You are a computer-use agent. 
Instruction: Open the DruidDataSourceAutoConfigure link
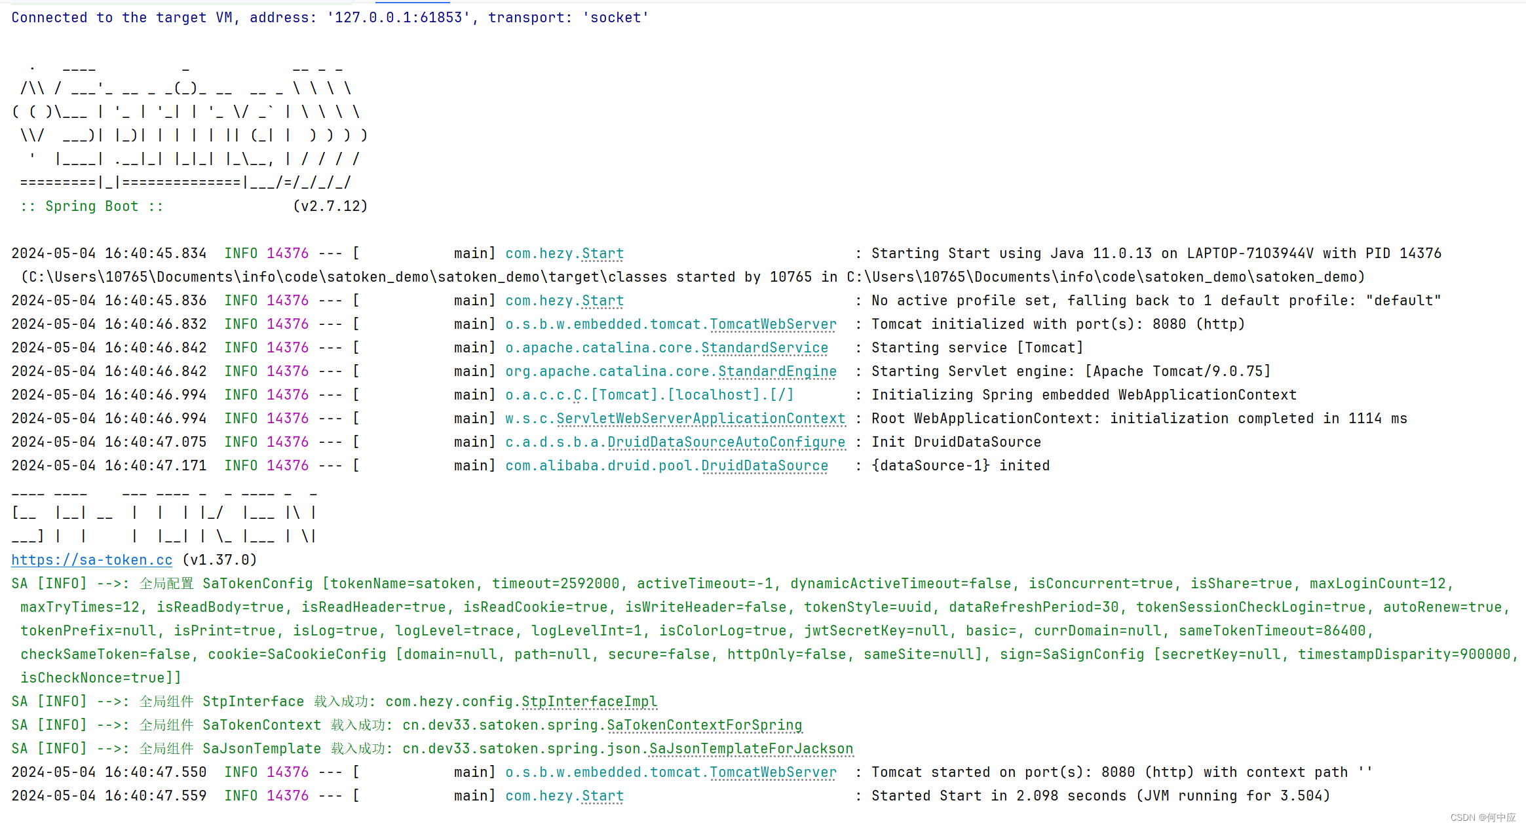coord(727,442)
